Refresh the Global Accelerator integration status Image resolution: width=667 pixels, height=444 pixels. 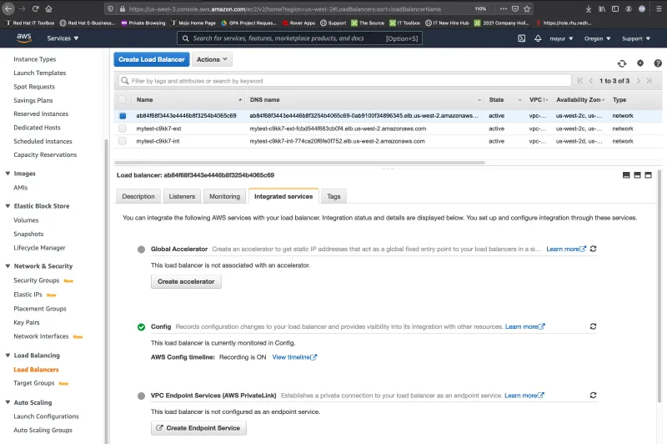pos(593,249)
